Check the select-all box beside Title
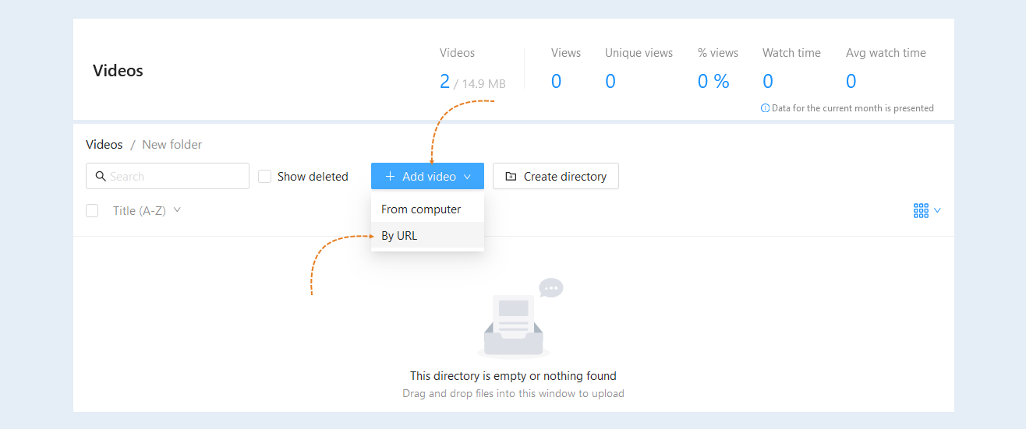The width and height of the screenshot is (1026, 429). pos(92,210)
